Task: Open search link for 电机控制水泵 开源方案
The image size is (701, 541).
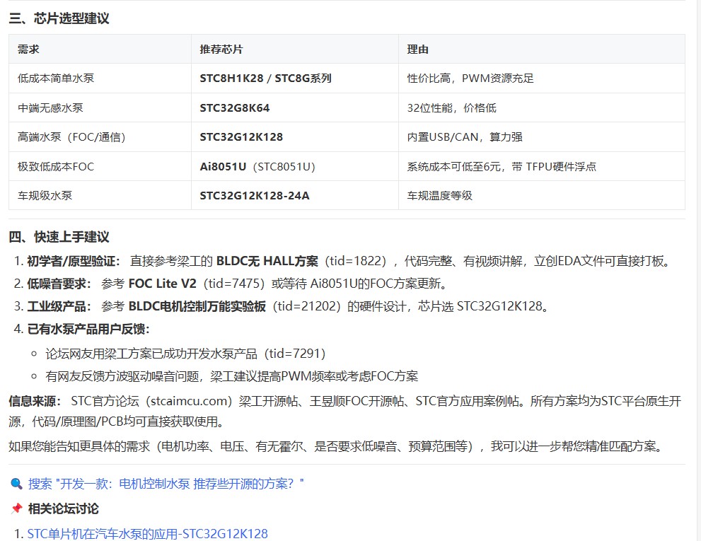Action: point(166,483)
